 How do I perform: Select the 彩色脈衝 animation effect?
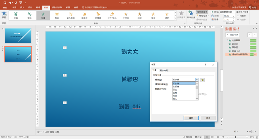(x=71, y=15)
